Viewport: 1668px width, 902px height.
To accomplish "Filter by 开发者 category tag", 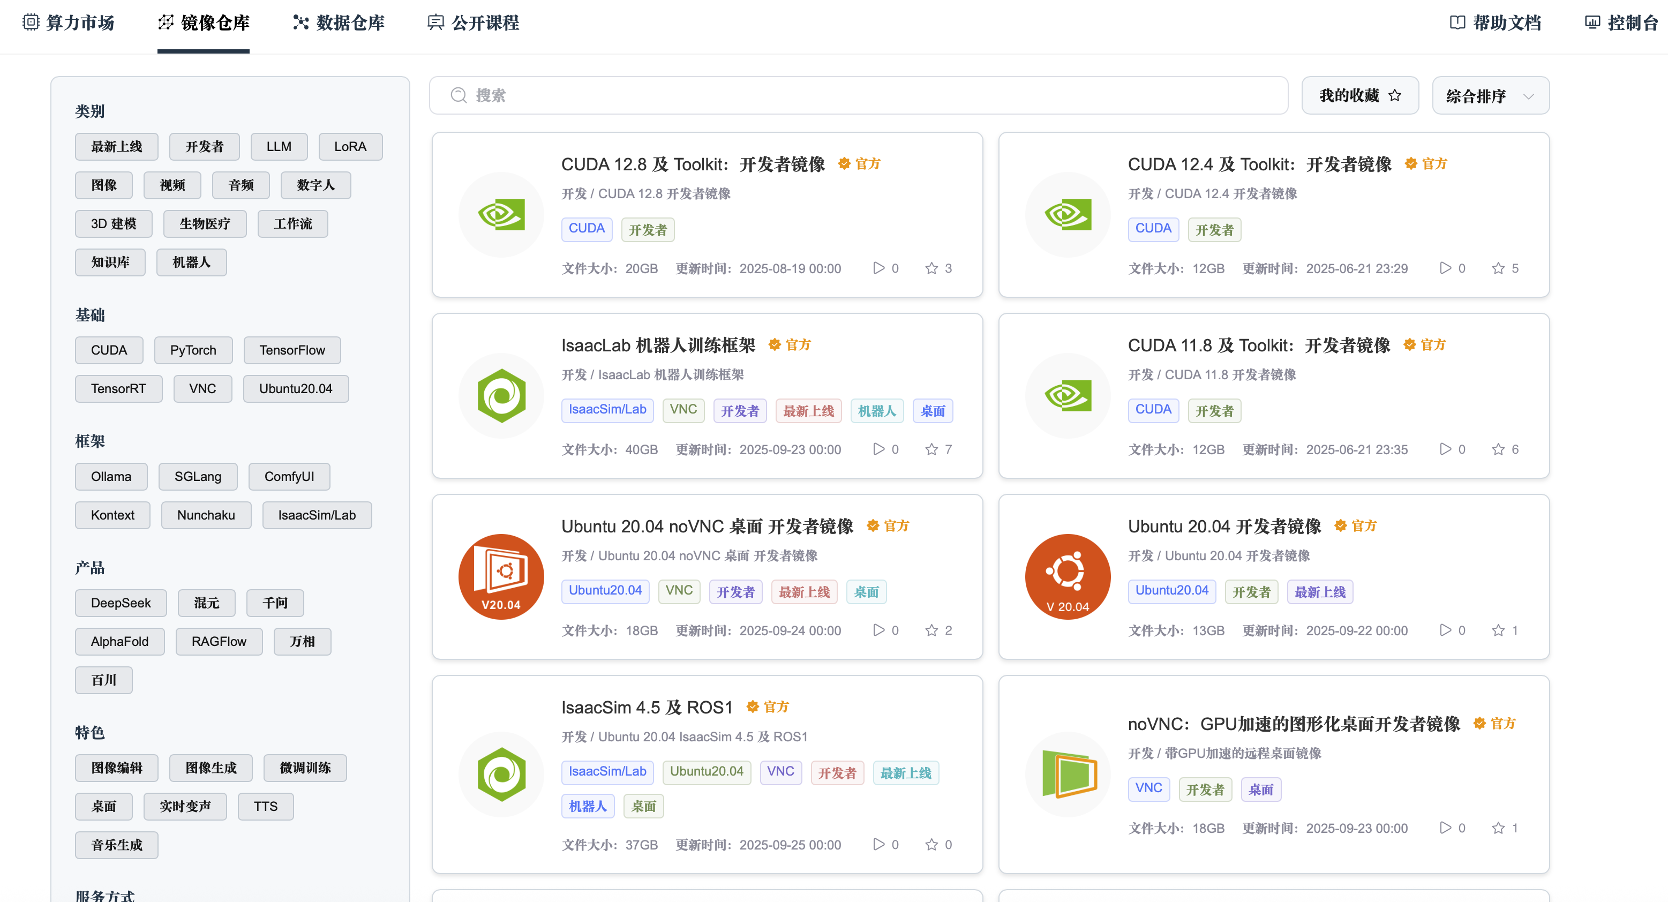I will point(205,147).
